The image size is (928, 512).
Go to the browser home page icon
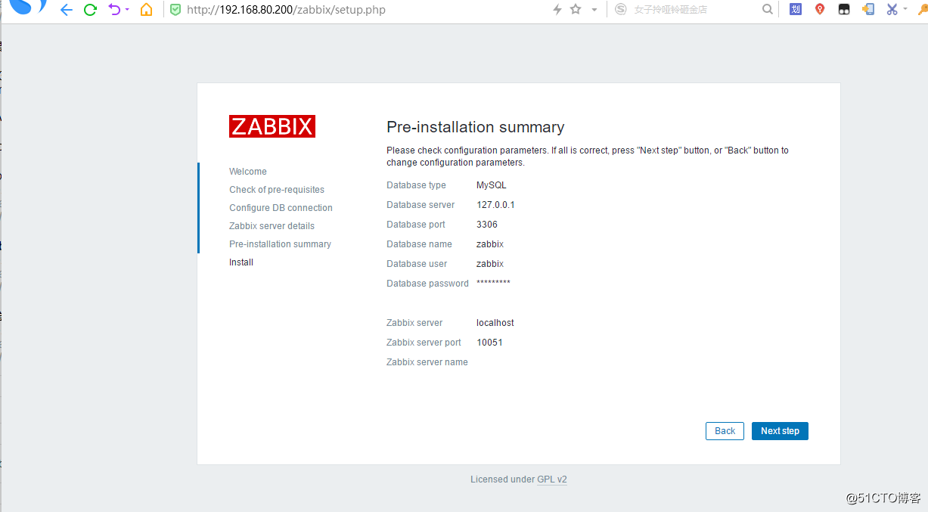click(x=147, y=10)
